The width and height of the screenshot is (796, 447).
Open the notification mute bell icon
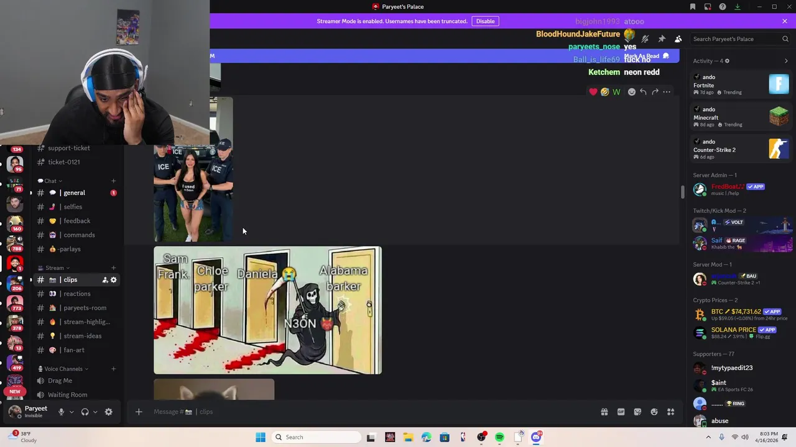click(x=645, y=39)
